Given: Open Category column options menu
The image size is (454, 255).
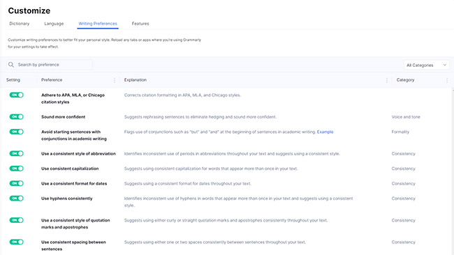Looking at the screenshot, I should 447,80.
